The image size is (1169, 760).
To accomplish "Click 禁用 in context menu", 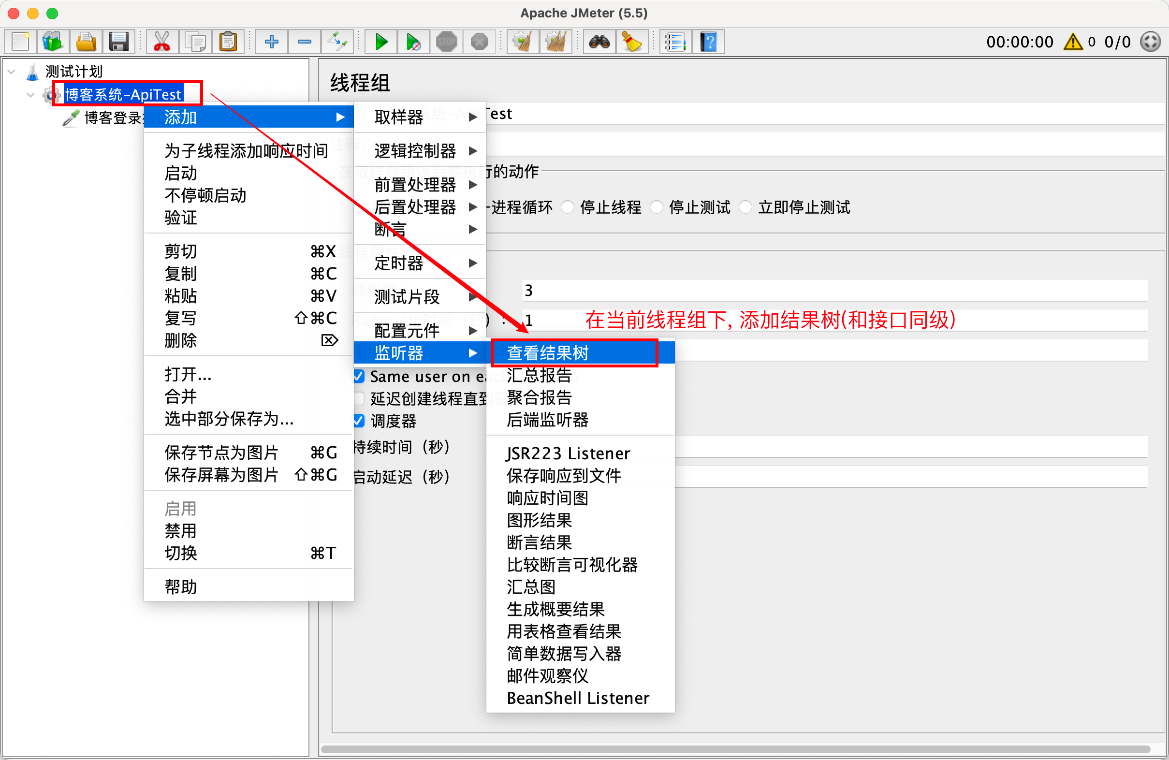I will (248, 531).
